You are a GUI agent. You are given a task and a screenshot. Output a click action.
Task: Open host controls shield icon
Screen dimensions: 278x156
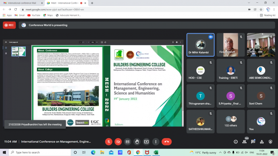(270, 142)
